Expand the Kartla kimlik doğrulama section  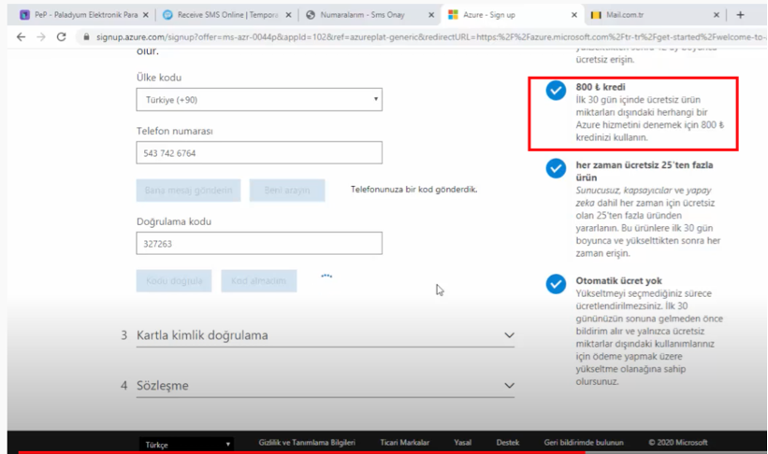pos(326,335)
